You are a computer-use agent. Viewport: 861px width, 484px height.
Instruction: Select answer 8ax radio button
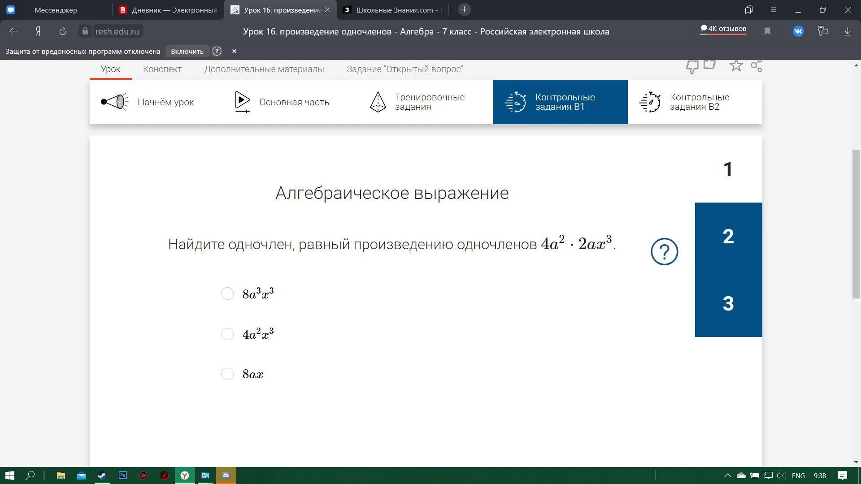[x=227, y=374]
